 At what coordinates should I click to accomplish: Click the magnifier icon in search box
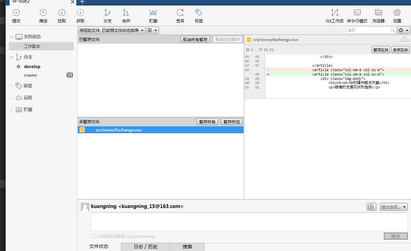pyautogui.click(x=392, y=30)
